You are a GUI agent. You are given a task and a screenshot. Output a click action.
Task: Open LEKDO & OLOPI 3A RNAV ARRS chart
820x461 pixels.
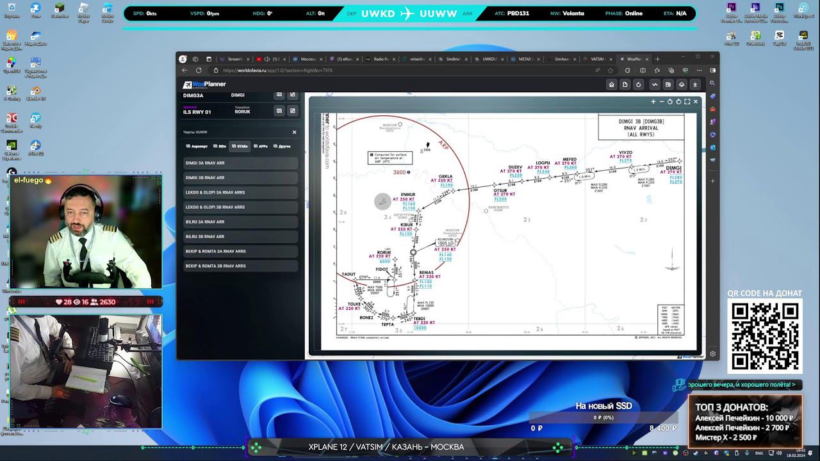click(241, 193)
